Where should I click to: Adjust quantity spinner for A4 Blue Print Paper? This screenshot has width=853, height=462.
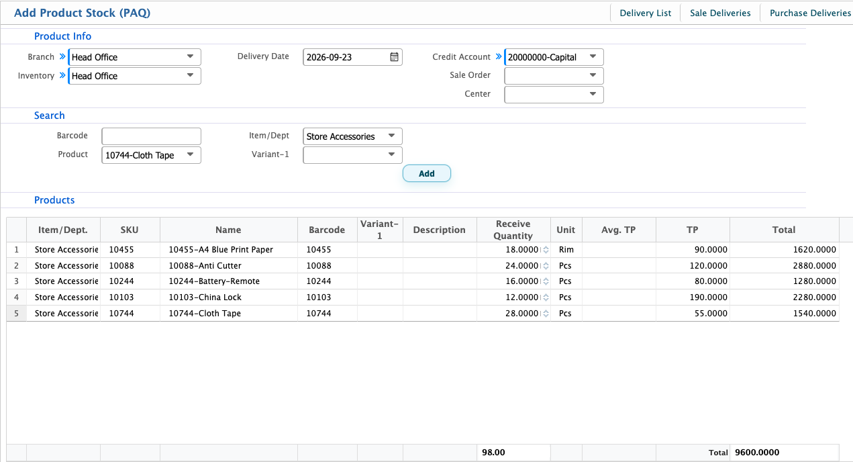[546, 250]
